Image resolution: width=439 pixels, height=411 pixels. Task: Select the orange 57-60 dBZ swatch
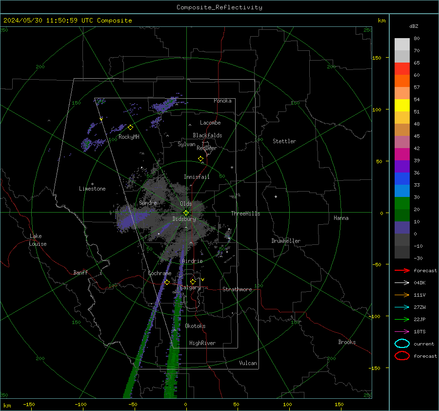point(402,81)
